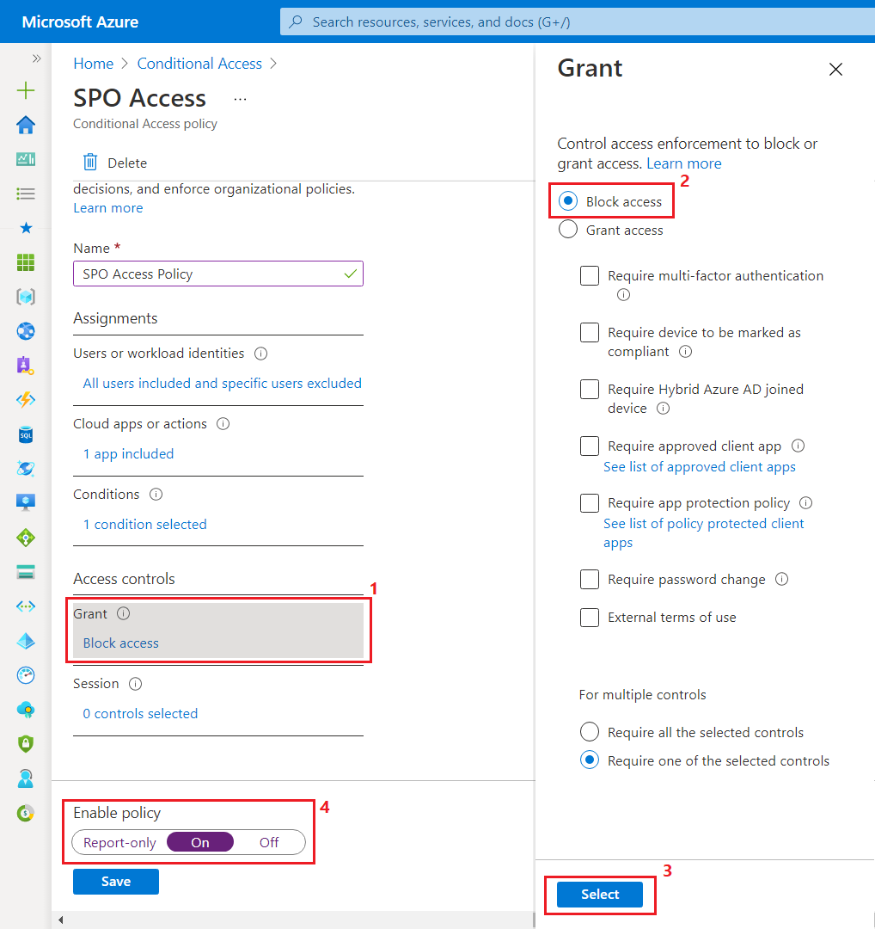Check Require multi-factor authentication

[x=590, y=276]
